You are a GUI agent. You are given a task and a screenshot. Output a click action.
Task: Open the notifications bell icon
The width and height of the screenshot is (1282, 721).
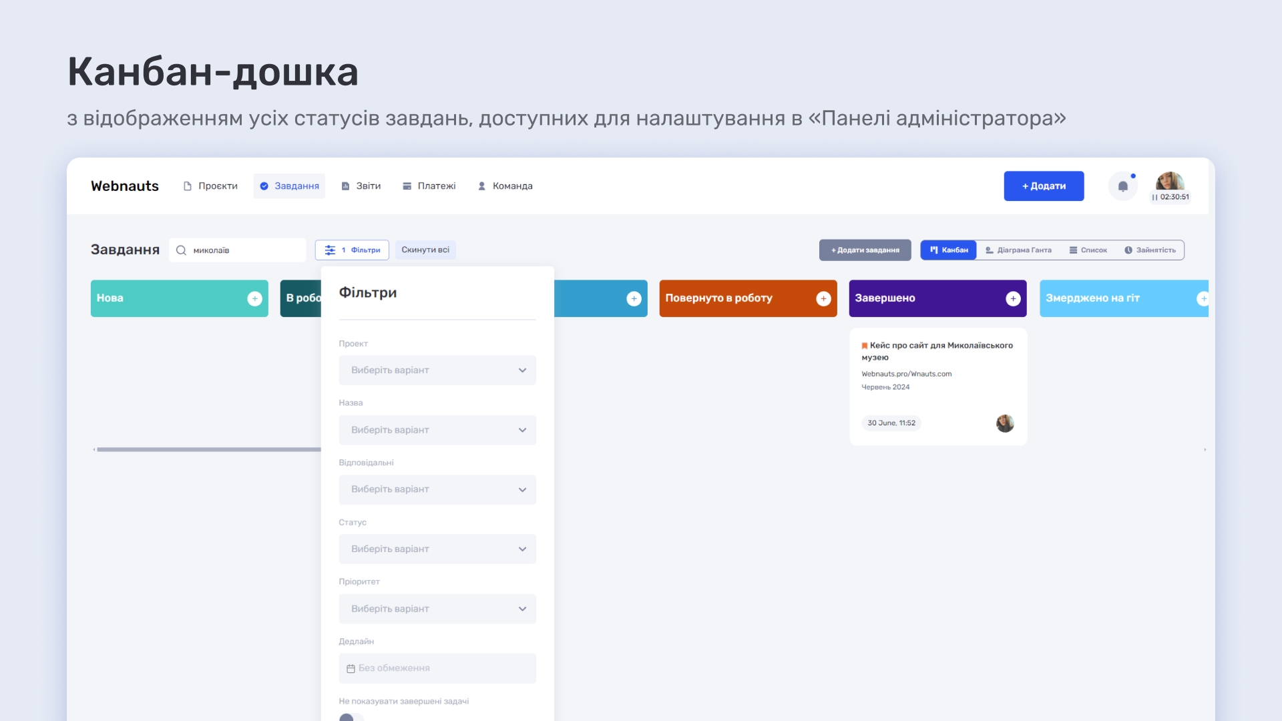(x=1123, y=186)
